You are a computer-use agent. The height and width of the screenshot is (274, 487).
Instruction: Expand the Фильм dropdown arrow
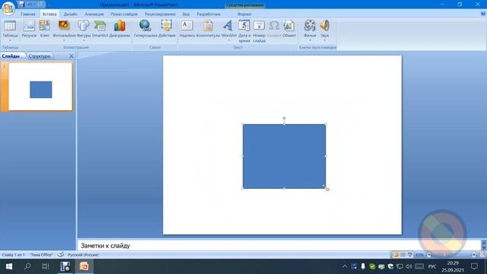pos(310,40)
